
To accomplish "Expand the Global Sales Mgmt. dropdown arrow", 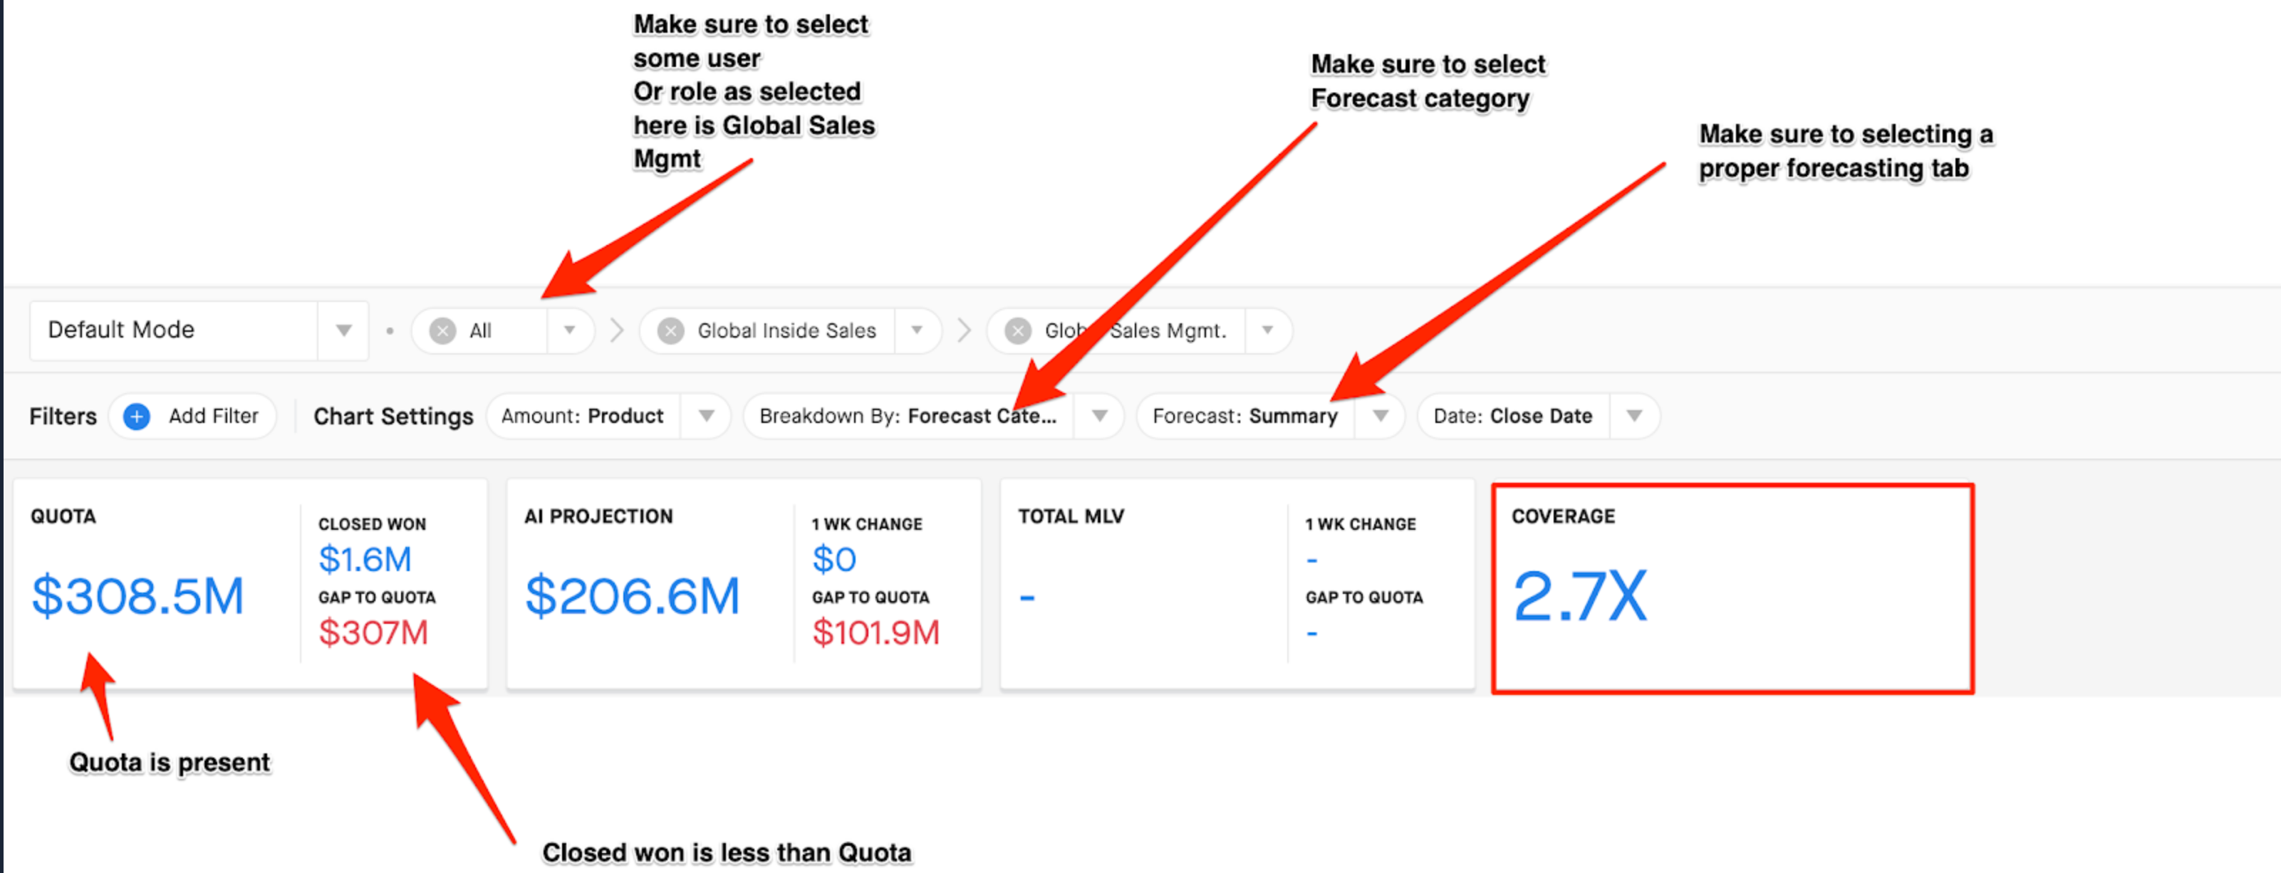I will [x=1267, y=330].
